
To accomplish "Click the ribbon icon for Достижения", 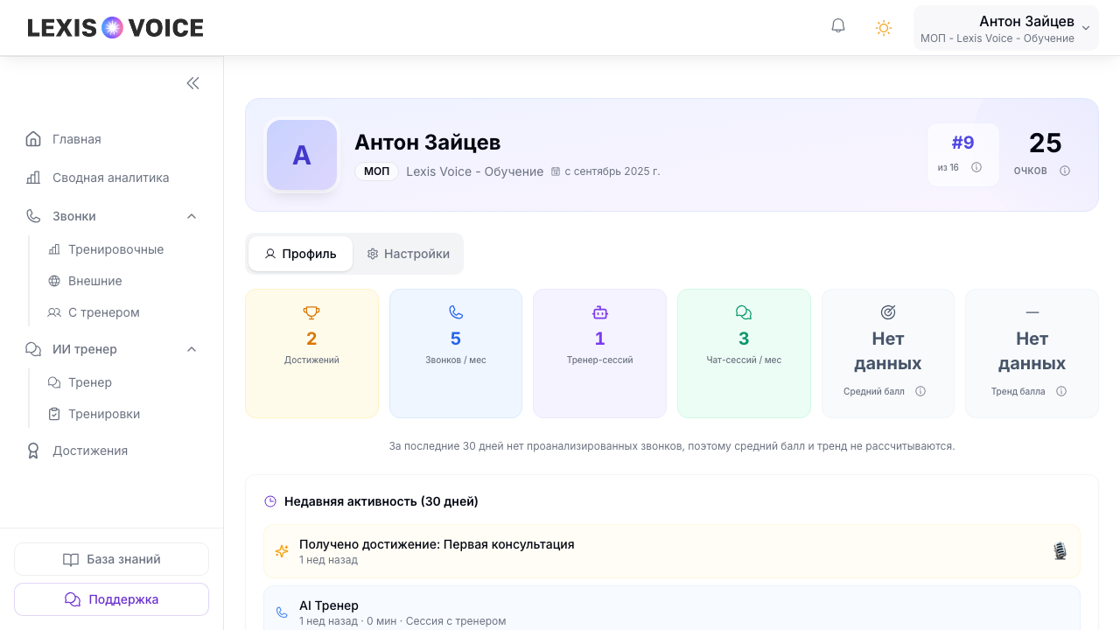I will click(x=33, y=451).
